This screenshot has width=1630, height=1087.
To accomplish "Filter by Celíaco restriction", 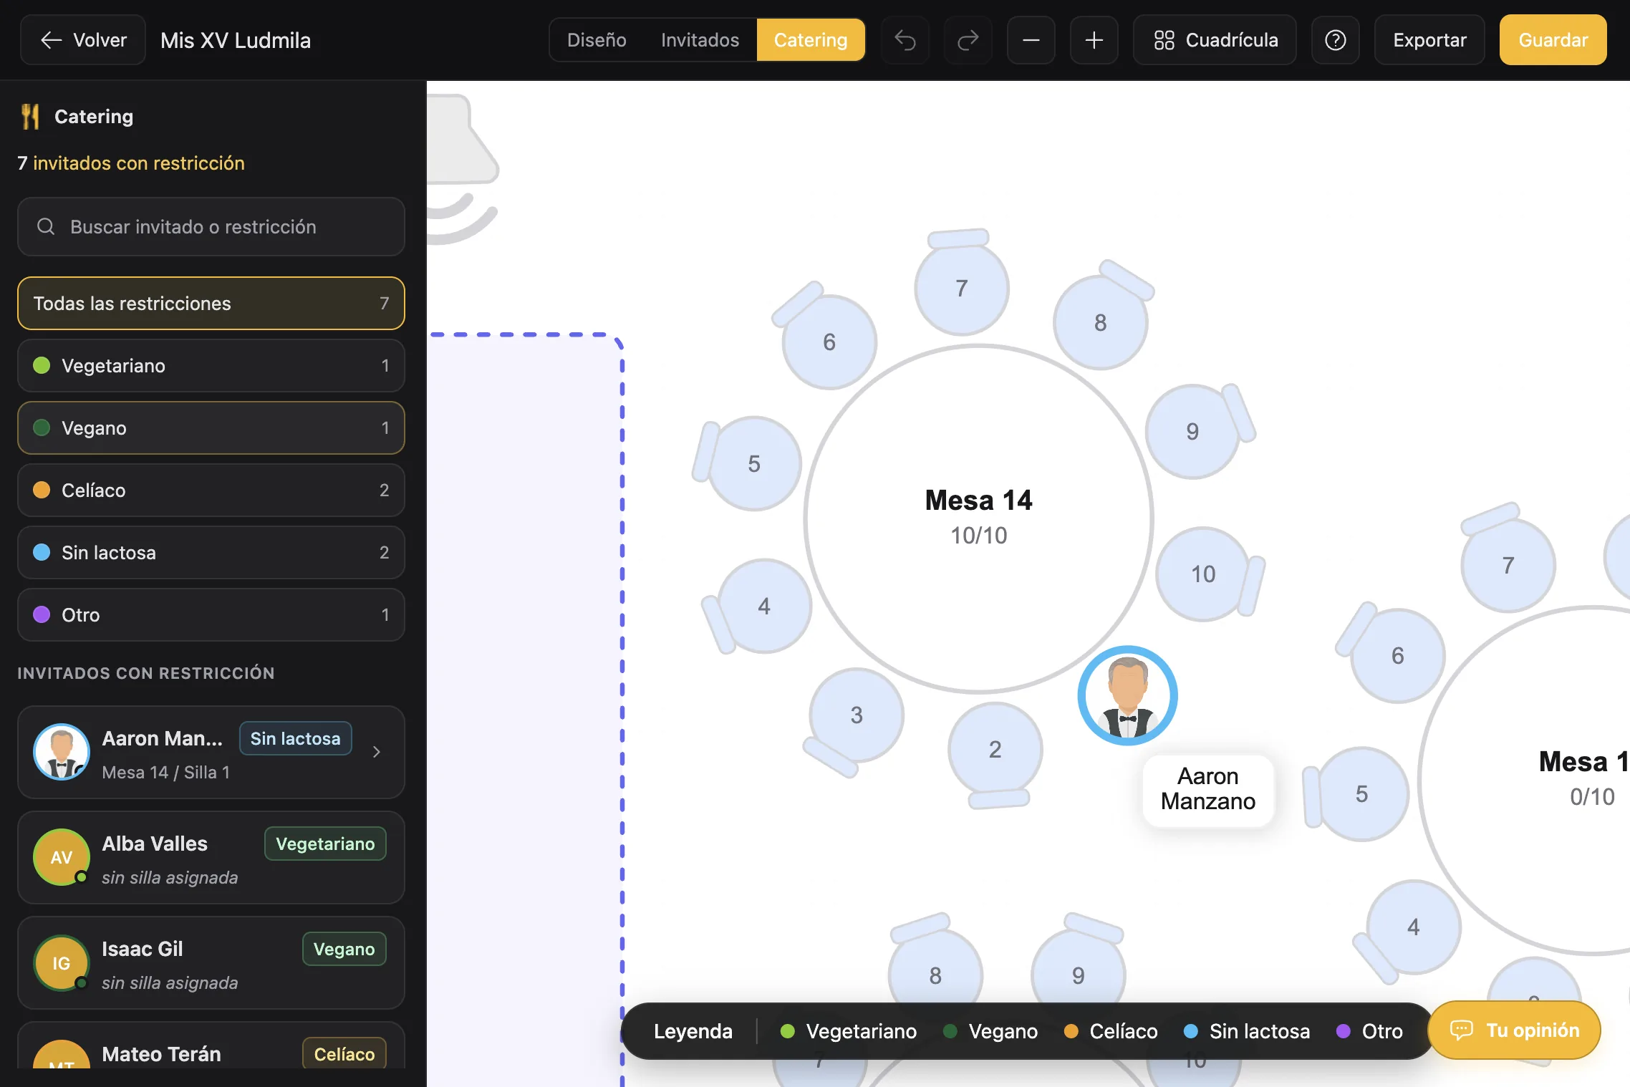I will tap(211, 491).
